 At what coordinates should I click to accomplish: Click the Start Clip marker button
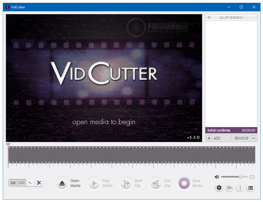pyautogui.click(x=126, y=183)
